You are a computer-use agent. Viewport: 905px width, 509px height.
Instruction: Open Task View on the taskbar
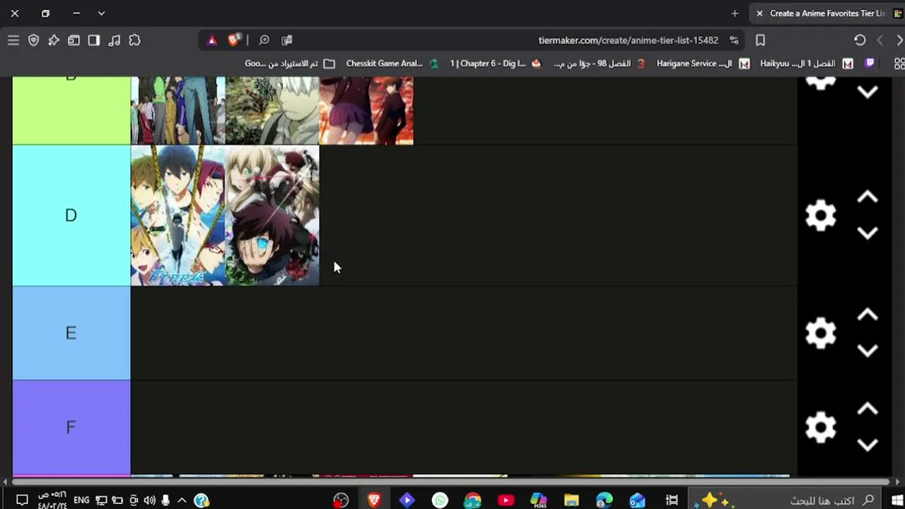tap(672, 501)
